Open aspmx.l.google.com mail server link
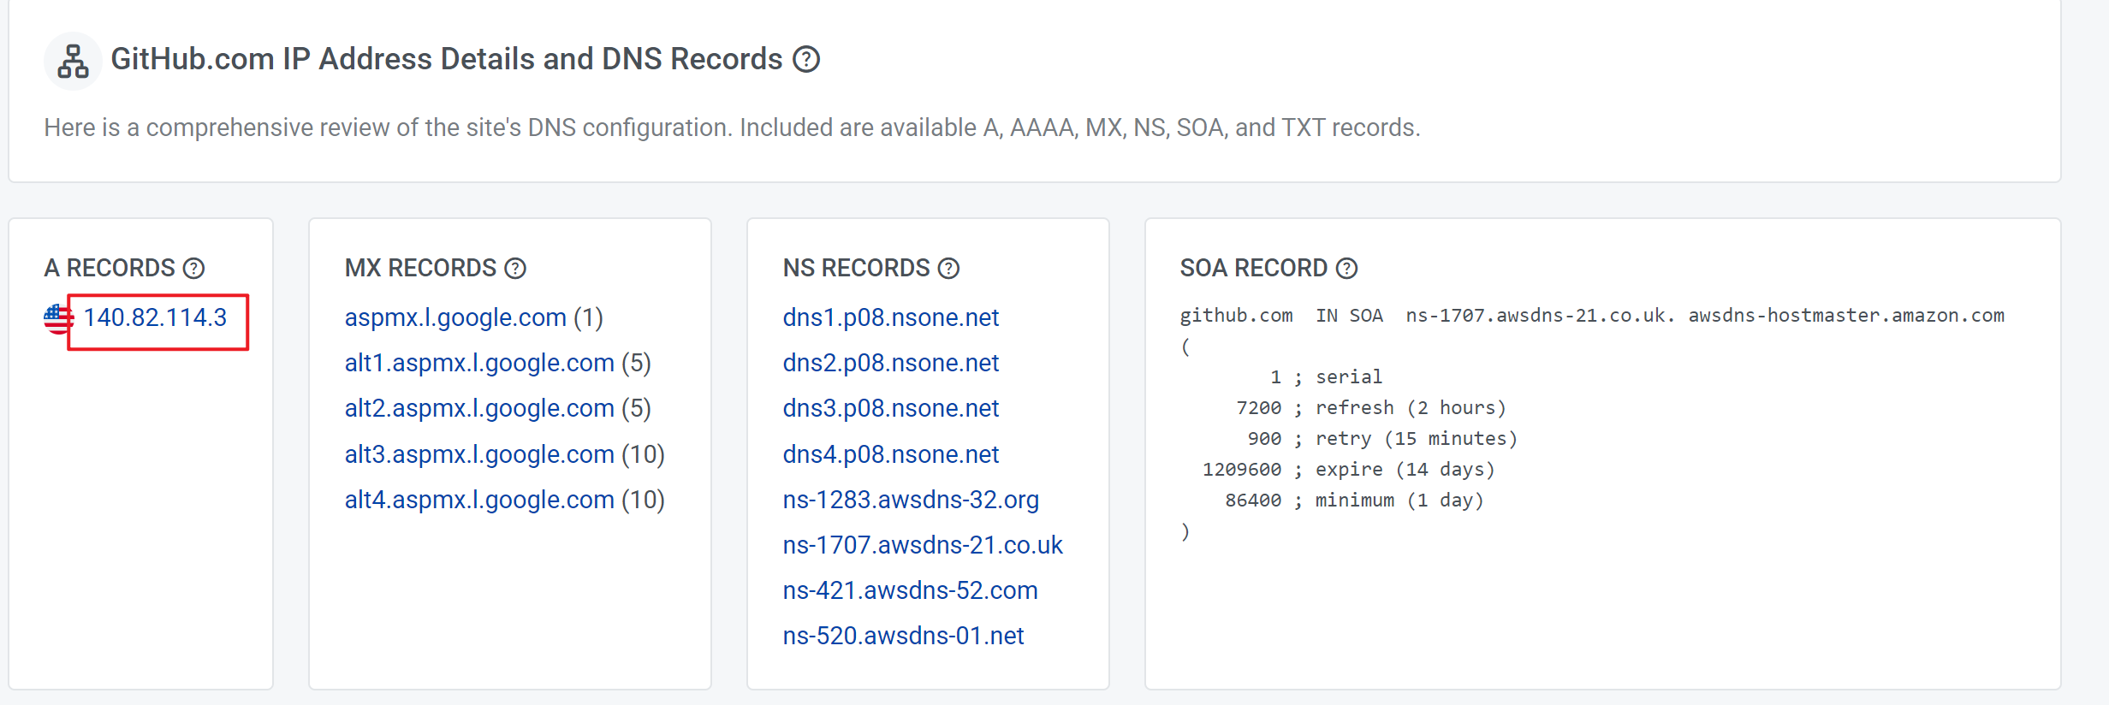The image size is (2109, 705). (x=455, y=317)
